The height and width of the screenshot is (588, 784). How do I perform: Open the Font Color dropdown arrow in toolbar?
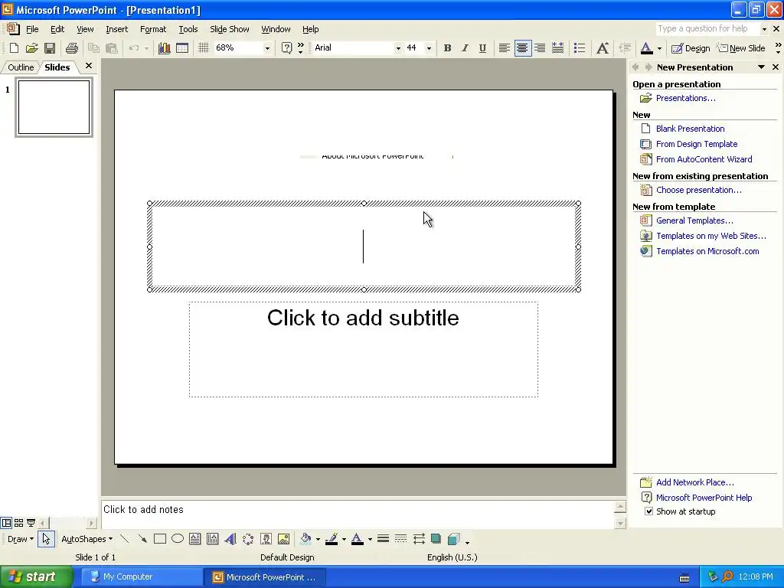tap(659, 48)
